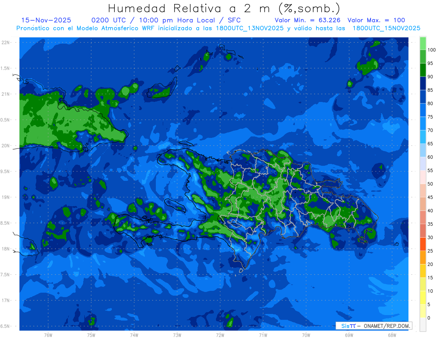Click the "22N" latitude label
The width and height of the screenshot is (440, 340).
pyautogui.click(x=6, y=42)
